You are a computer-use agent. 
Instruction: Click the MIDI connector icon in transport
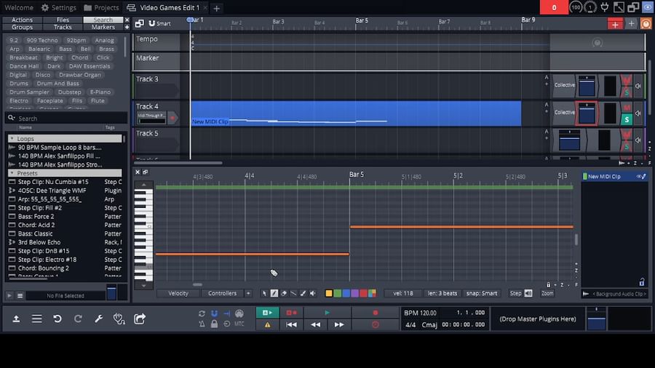coord(239,313)
